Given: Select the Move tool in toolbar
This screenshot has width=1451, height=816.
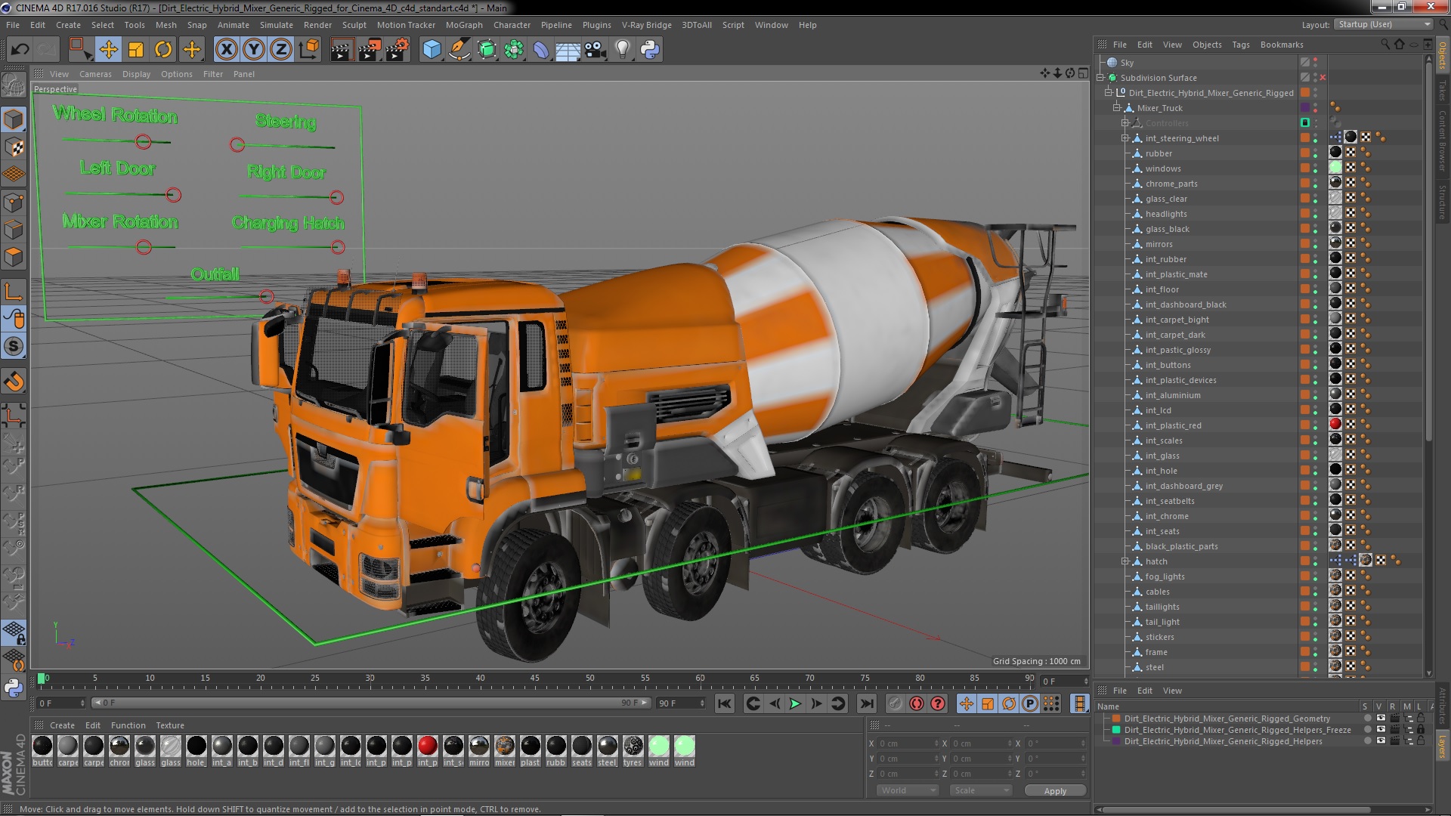Looking at the screenshot, I should pyautogui.click(x=108, y=50).
